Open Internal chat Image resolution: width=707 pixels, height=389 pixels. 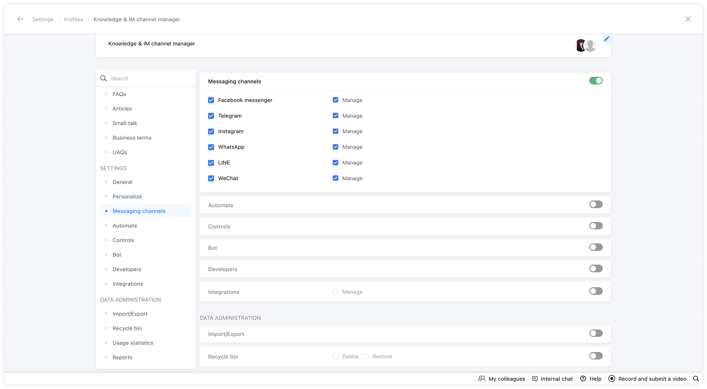(x=552, y=379)
